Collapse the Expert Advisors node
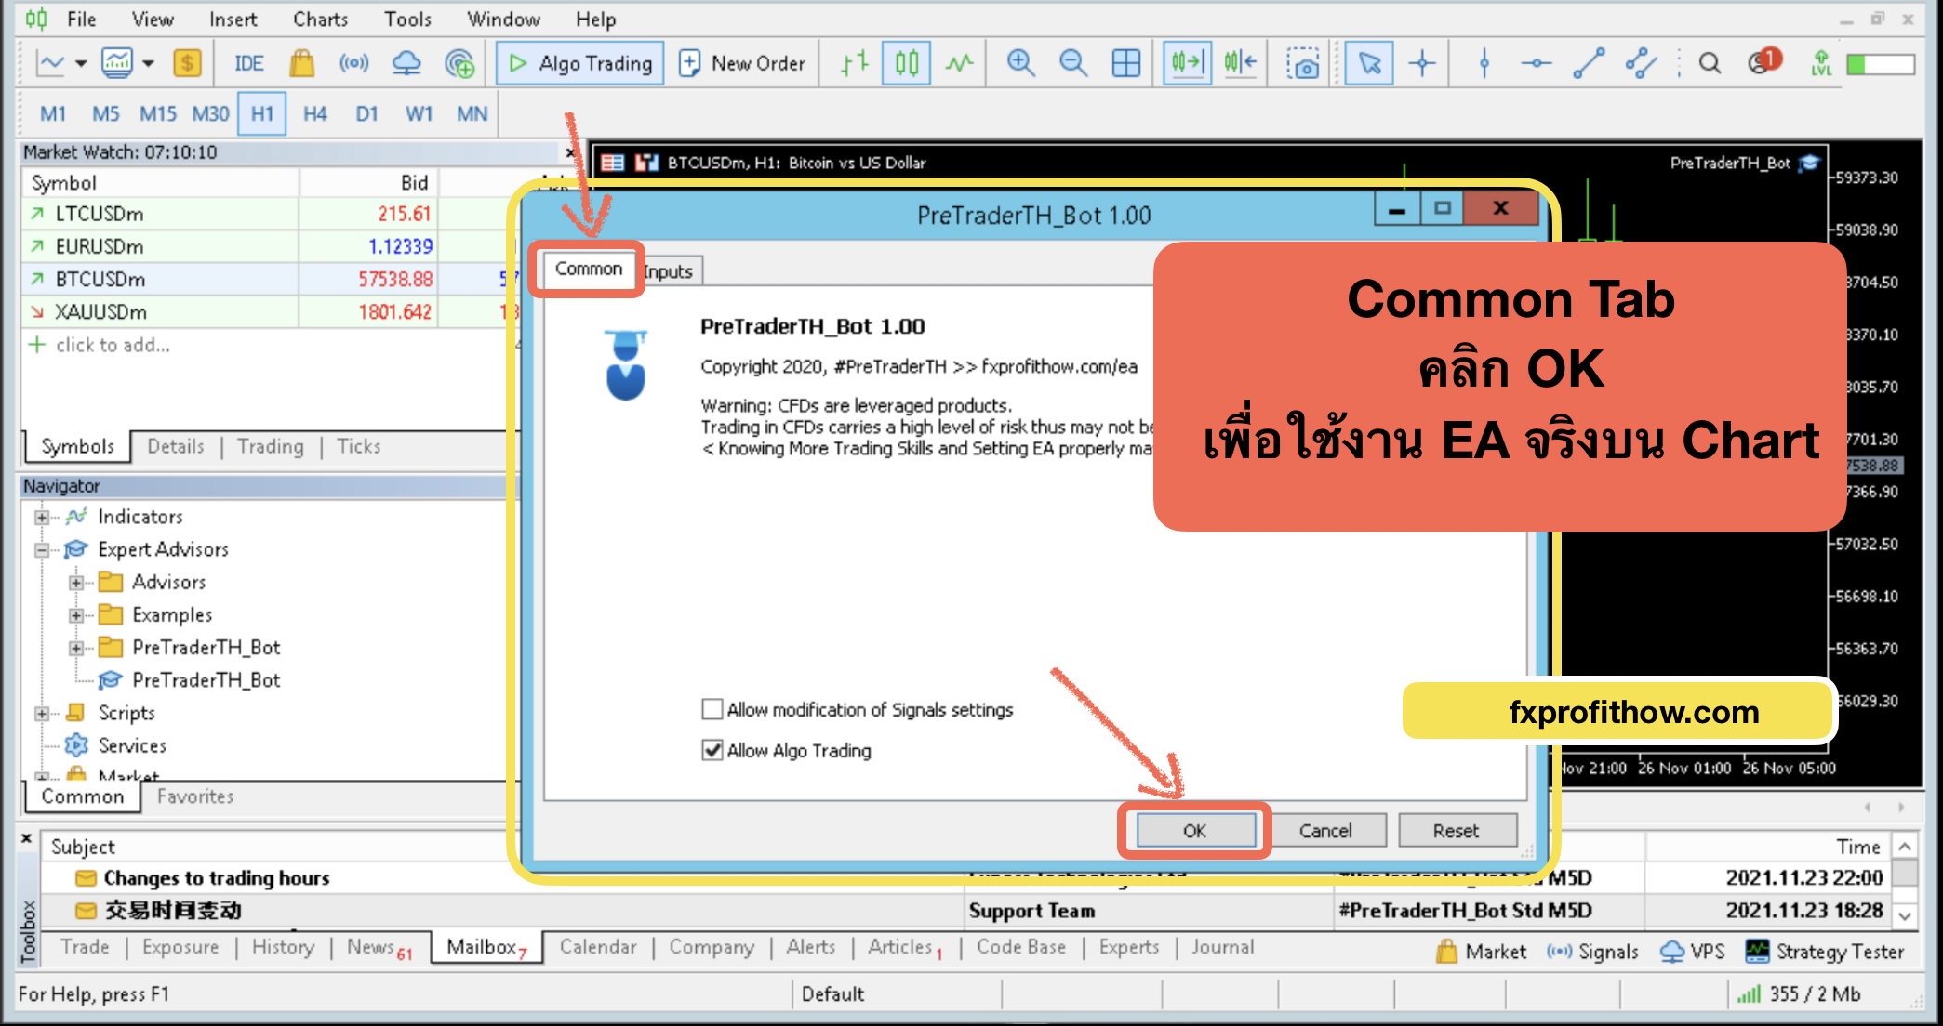The height and width of the screenshot is (1026, 1943). pos(42,550)
